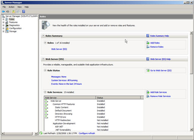Click the Remove Role Services icon

[x=148, y=96]
